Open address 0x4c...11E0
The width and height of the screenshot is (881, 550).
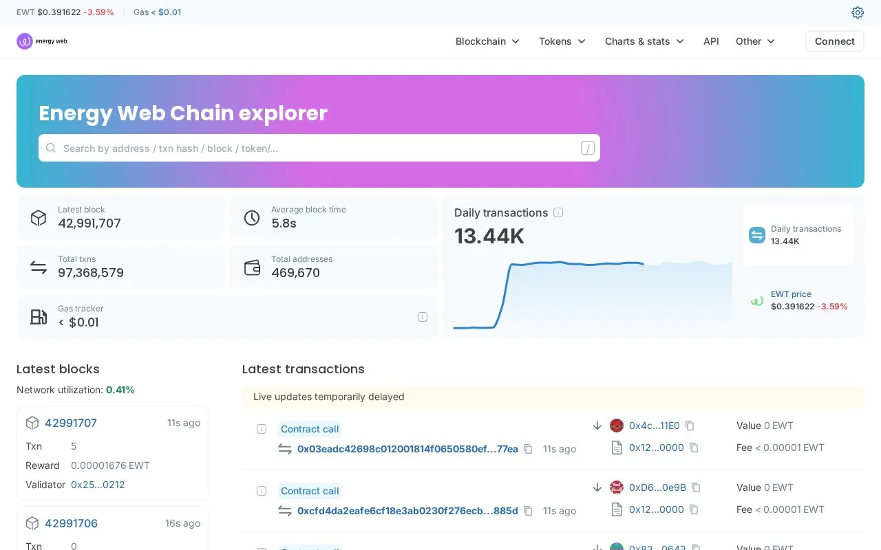tap(655, 426)
